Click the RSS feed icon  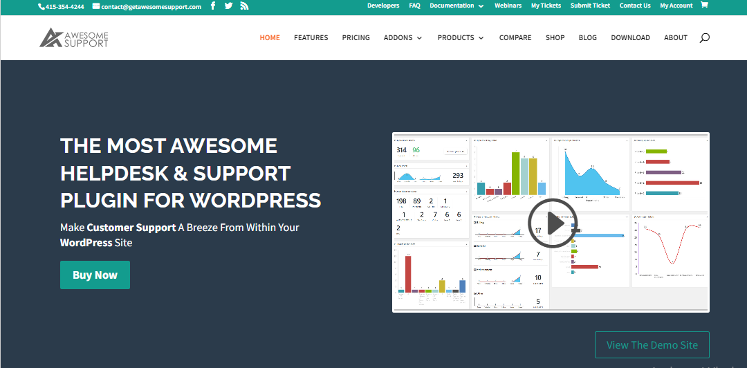point(244,6)
